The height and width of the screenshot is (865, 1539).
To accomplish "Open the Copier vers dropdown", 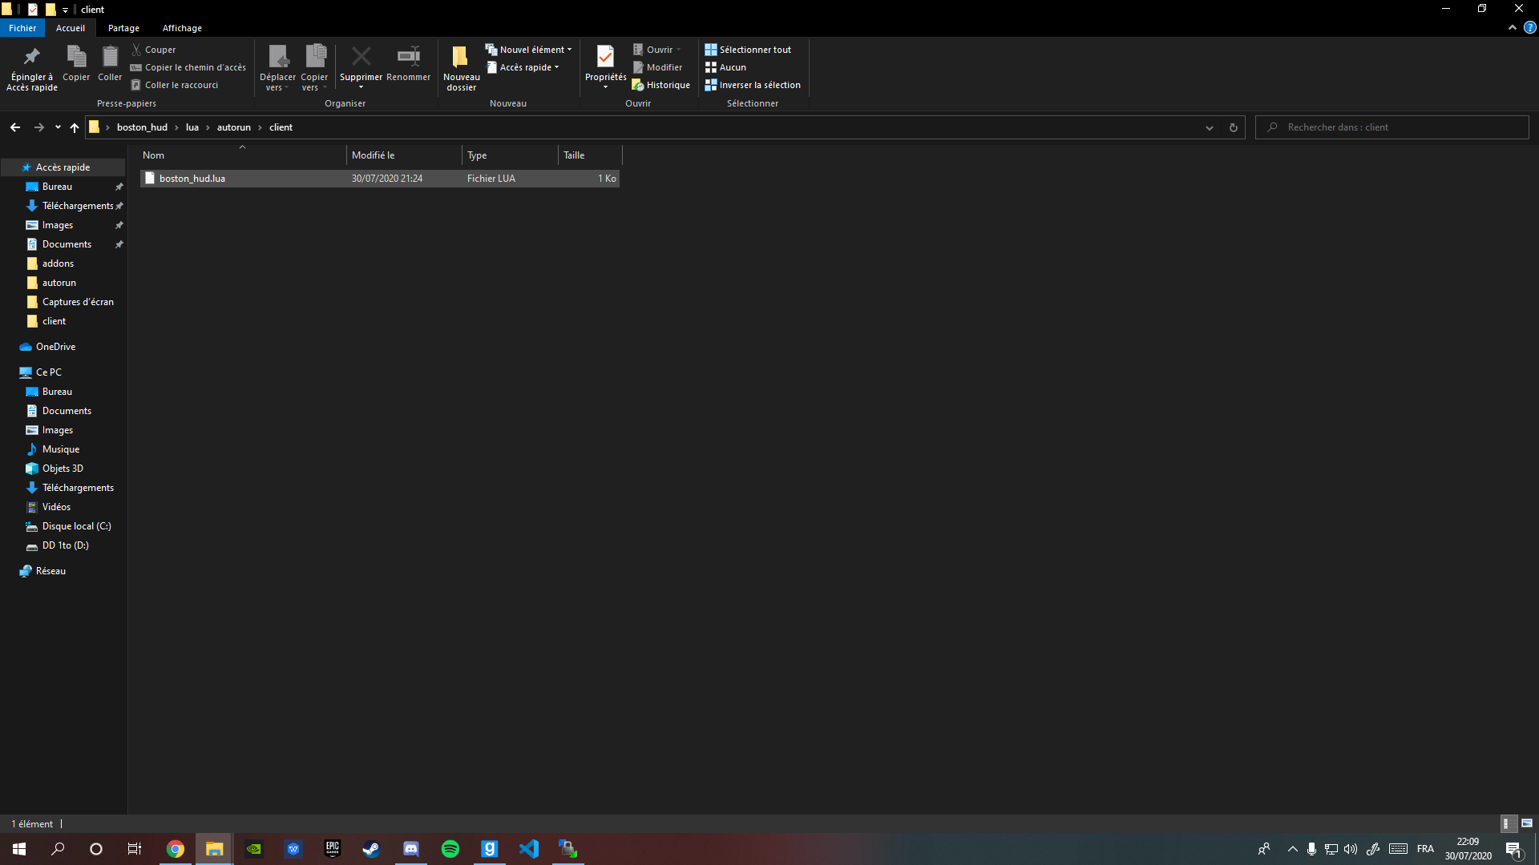I will [x=314, y=68].
